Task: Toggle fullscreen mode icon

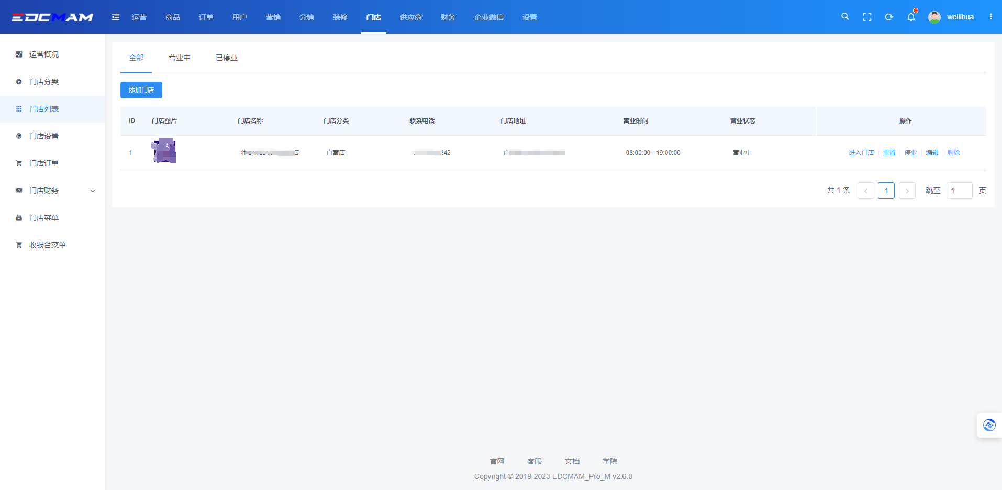Action: [x=867, y=17]
